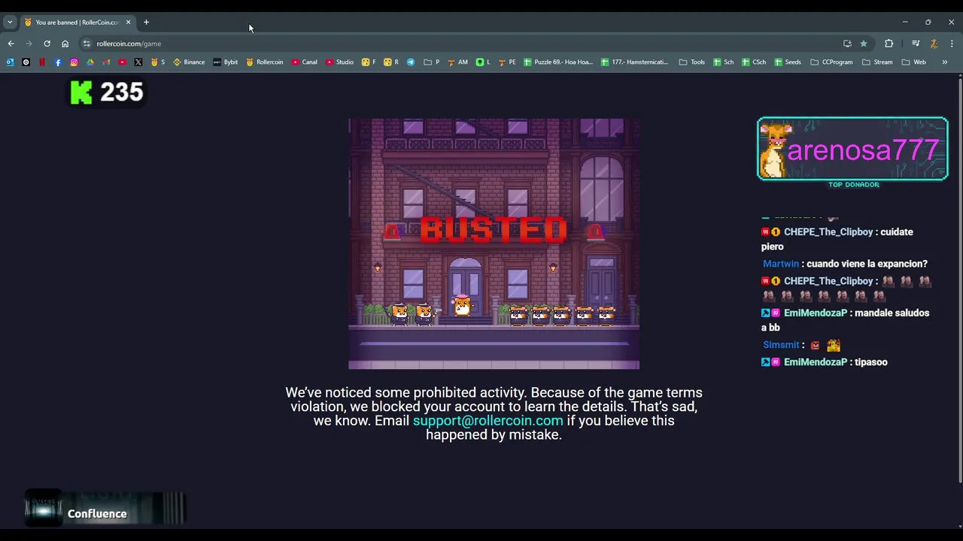The image size is (963, 541).
Task: Click chat message 'tipasoo' by EmiMendozaP
Action: [x=871, y=362]
